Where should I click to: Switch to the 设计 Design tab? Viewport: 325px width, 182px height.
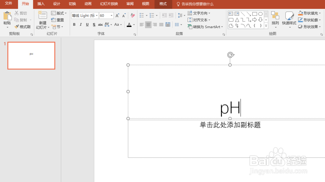[x=57, y=4]
